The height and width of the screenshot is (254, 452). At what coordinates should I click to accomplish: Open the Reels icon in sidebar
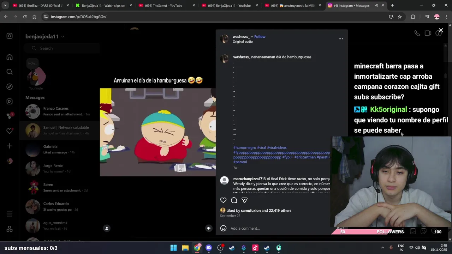click(x=10, y=102)
